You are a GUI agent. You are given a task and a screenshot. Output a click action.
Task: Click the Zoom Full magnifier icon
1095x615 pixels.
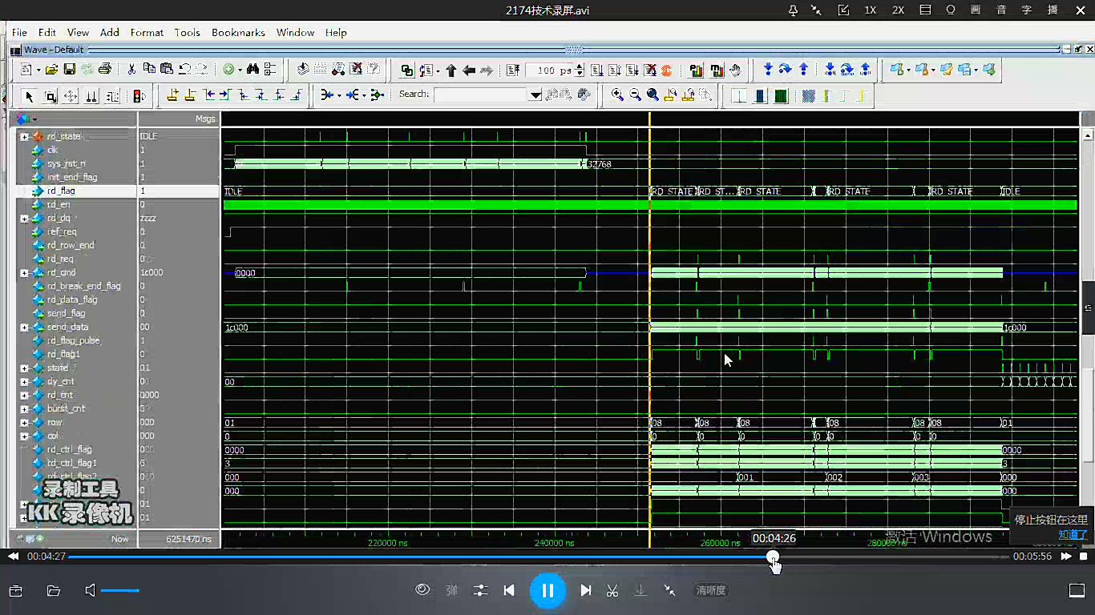653,95
